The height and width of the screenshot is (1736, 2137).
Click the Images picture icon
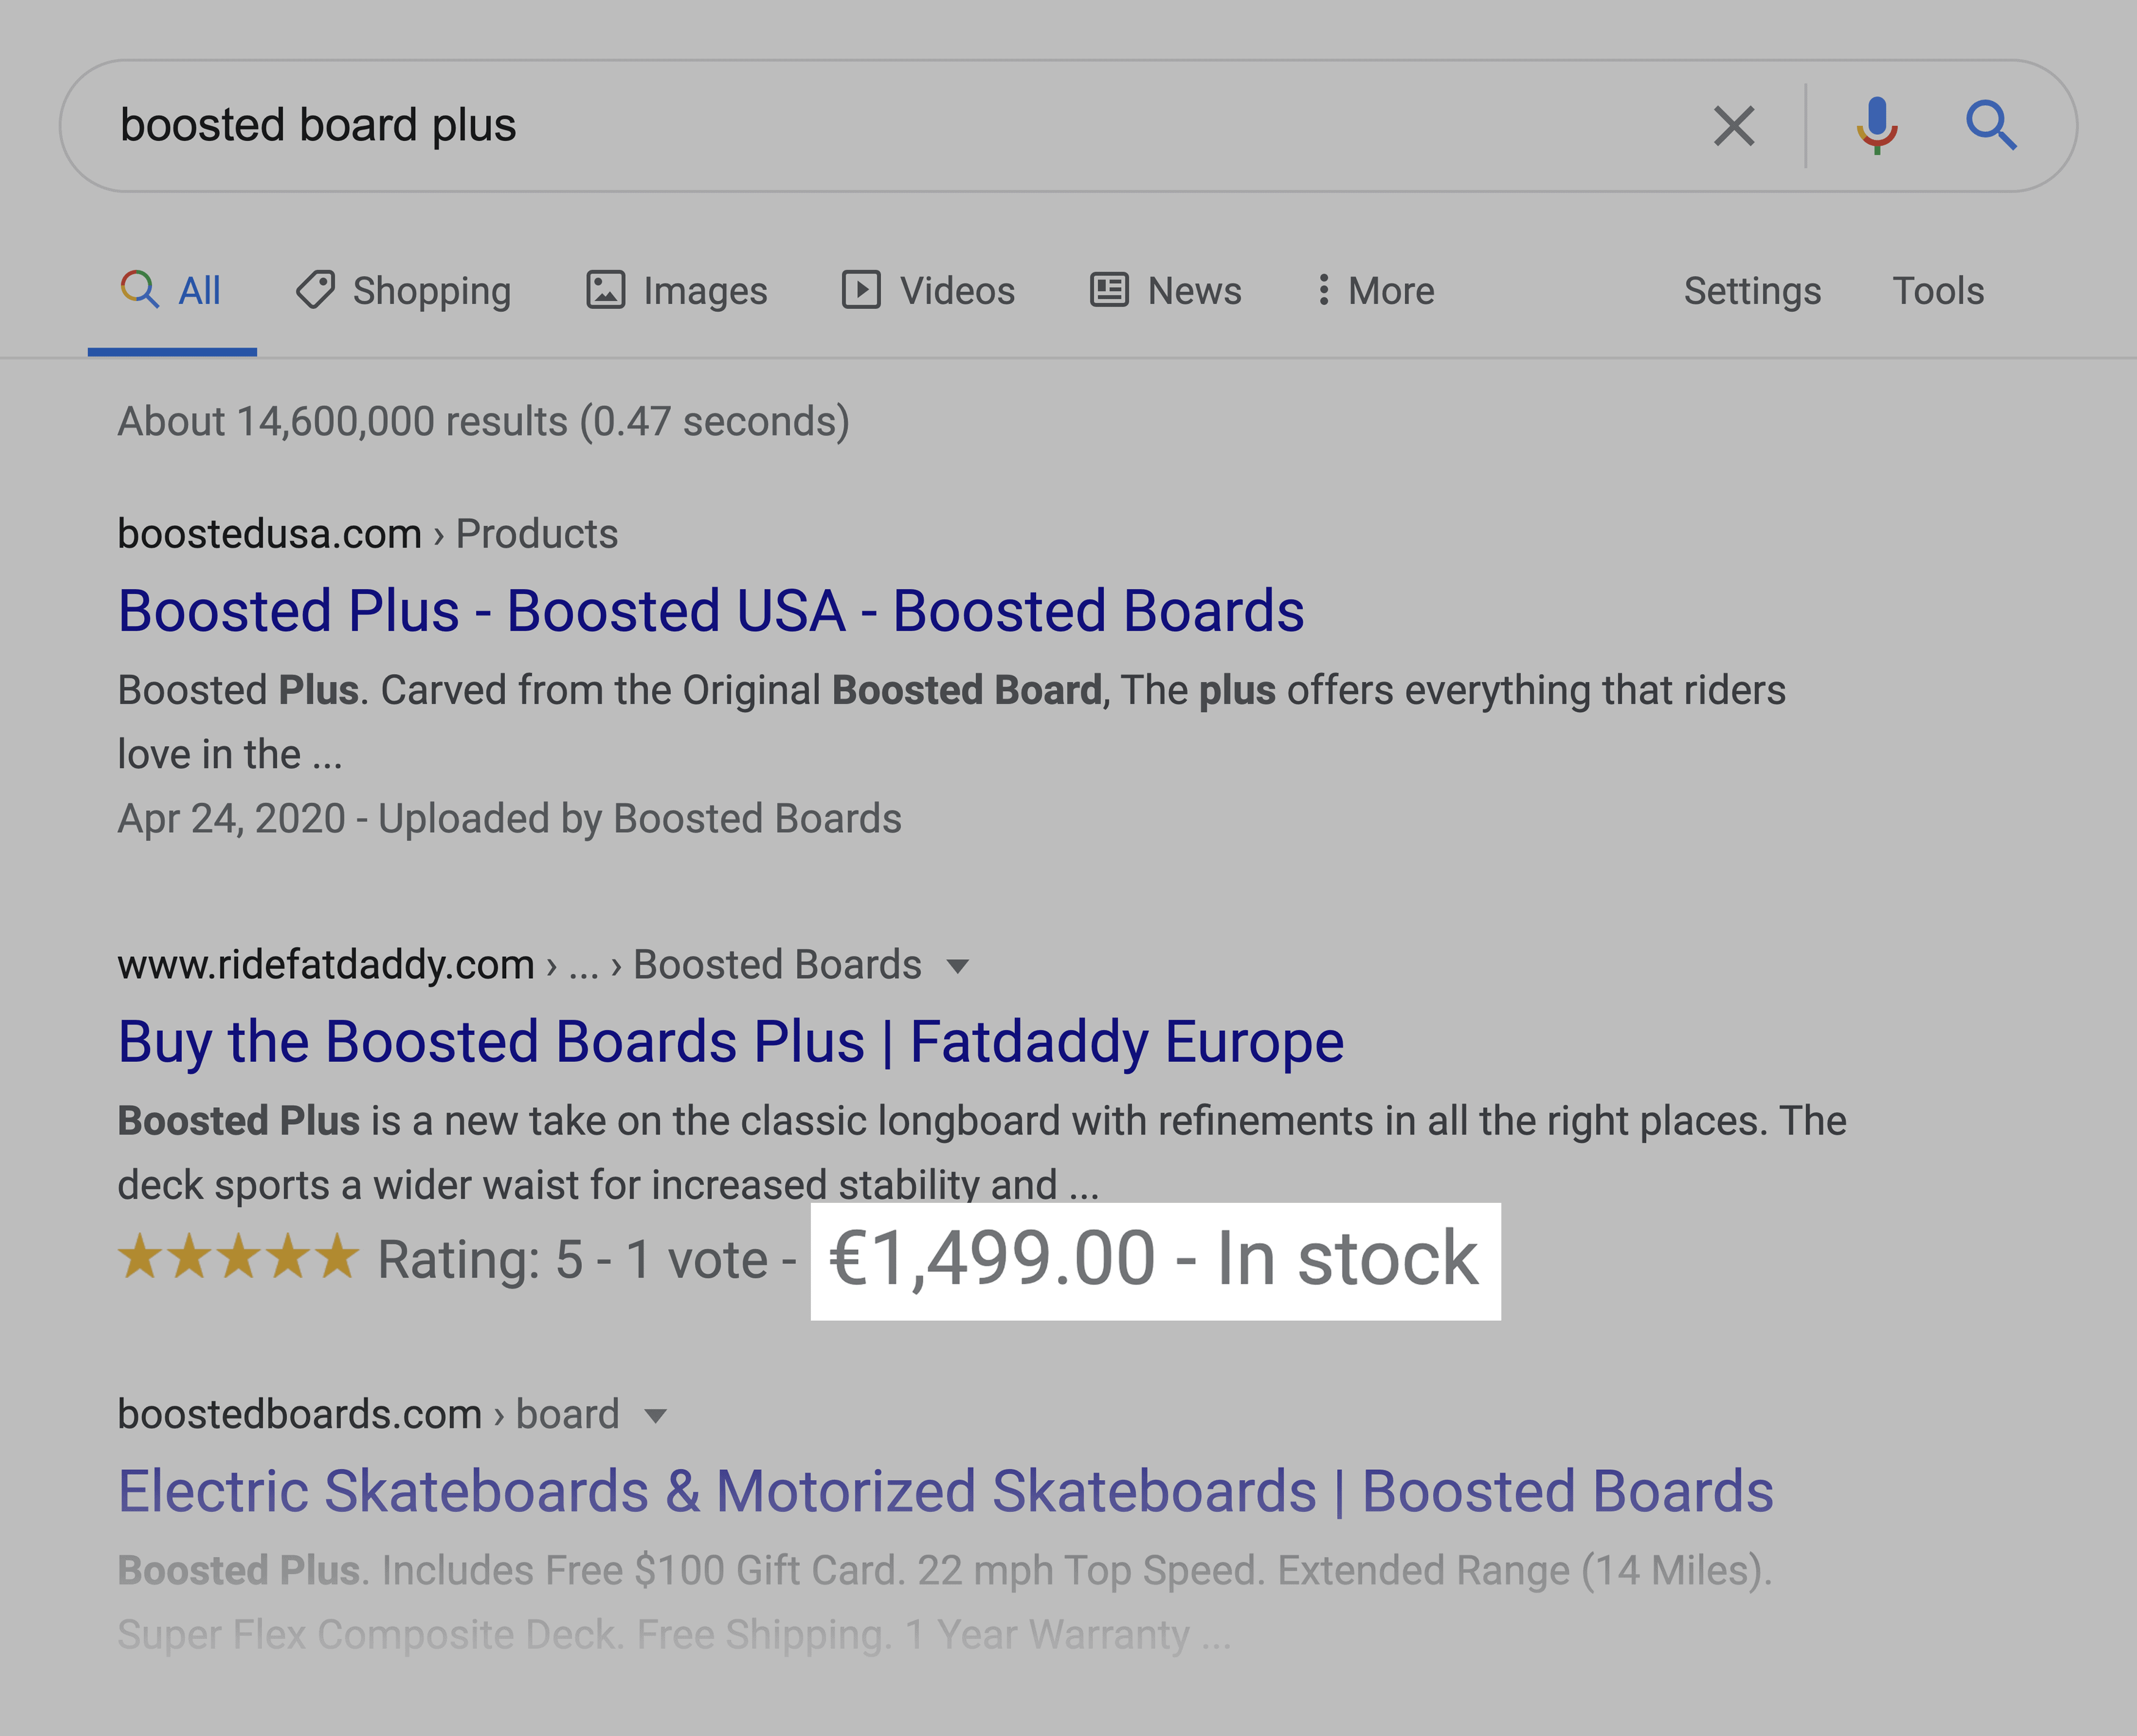point(605,290)
